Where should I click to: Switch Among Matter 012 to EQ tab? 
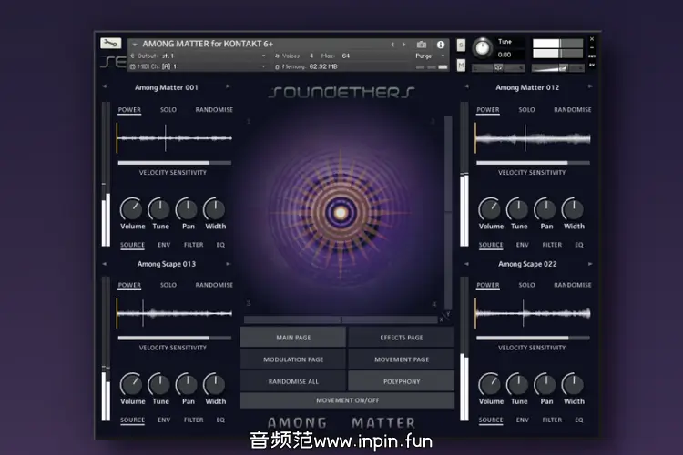click(579, 245)
